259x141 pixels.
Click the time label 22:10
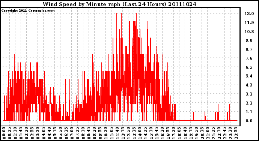click(x=219, y=133)
